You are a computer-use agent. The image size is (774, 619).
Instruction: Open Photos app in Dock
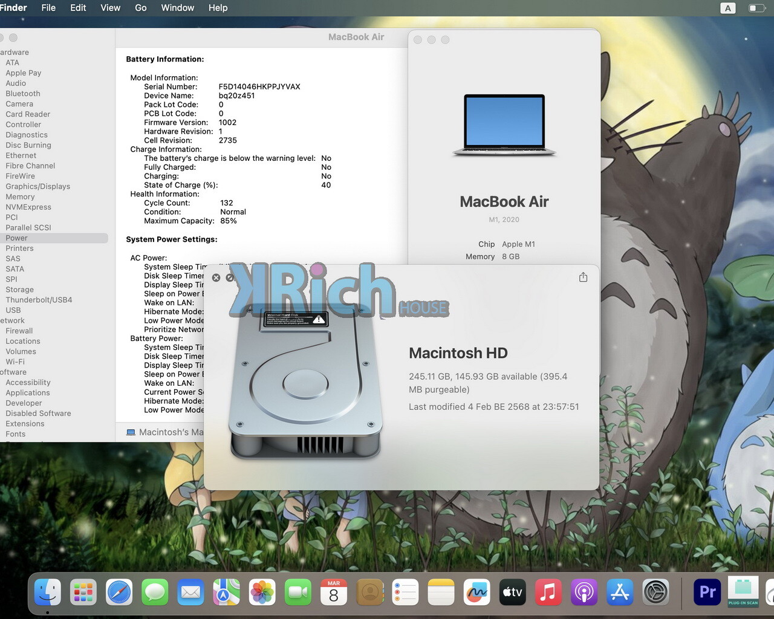(x=262, y=592)
